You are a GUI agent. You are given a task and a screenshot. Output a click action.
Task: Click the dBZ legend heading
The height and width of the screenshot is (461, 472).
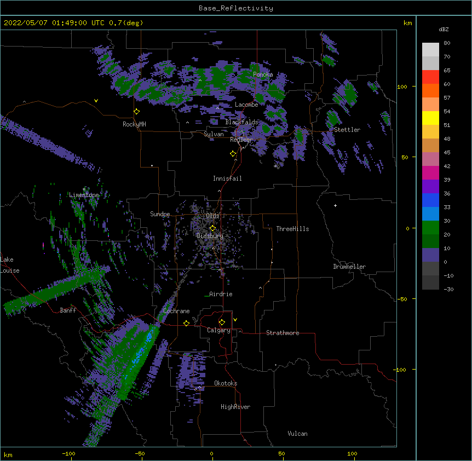pos(444,29)
